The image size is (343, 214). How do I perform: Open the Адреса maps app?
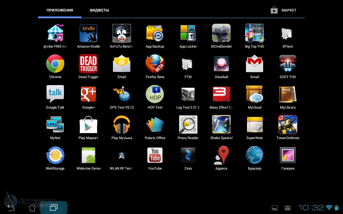pos(221,155)
